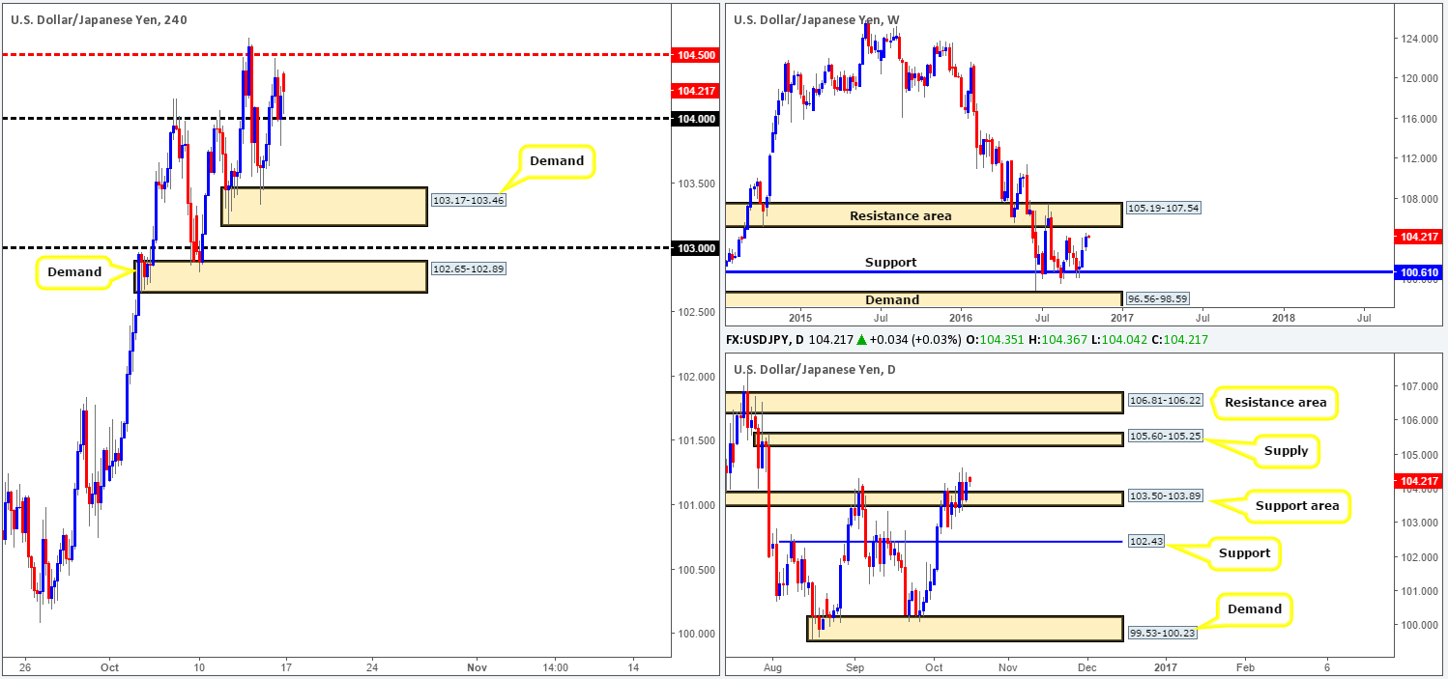Image resolution: width=1448 pixels, height=679 pixels.
Task: Click the Demand callout beside the 102.65-102.89 zone
Action: [74, 272]
